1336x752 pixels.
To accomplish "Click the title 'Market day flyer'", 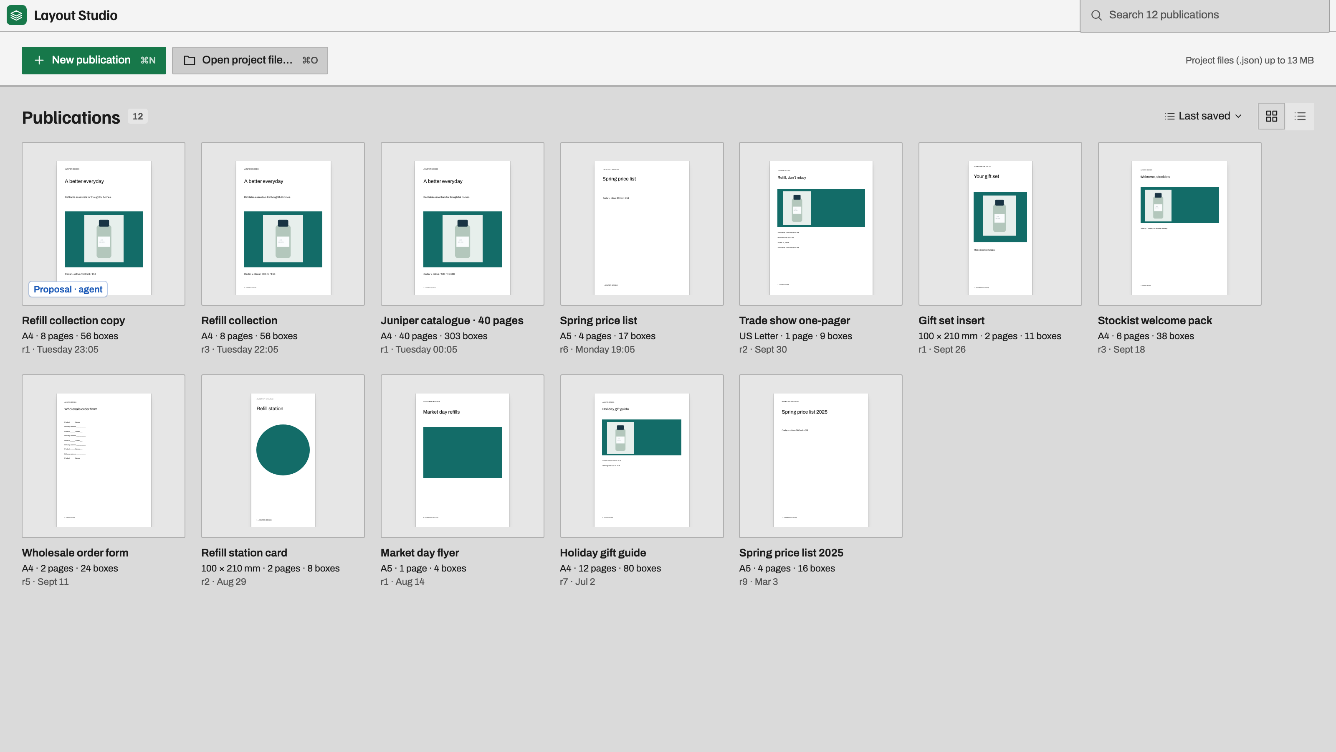I will [420, 553].
